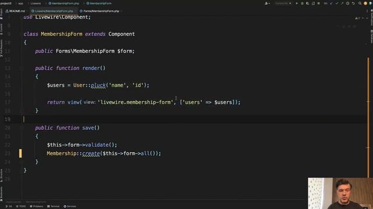Click the Run with Coverage icon

308,3
